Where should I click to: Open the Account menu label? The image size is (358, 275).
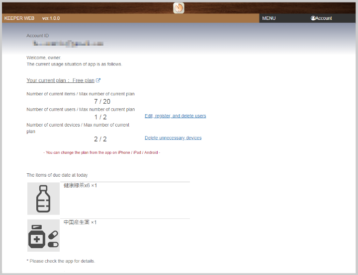(x=324, y=18)
